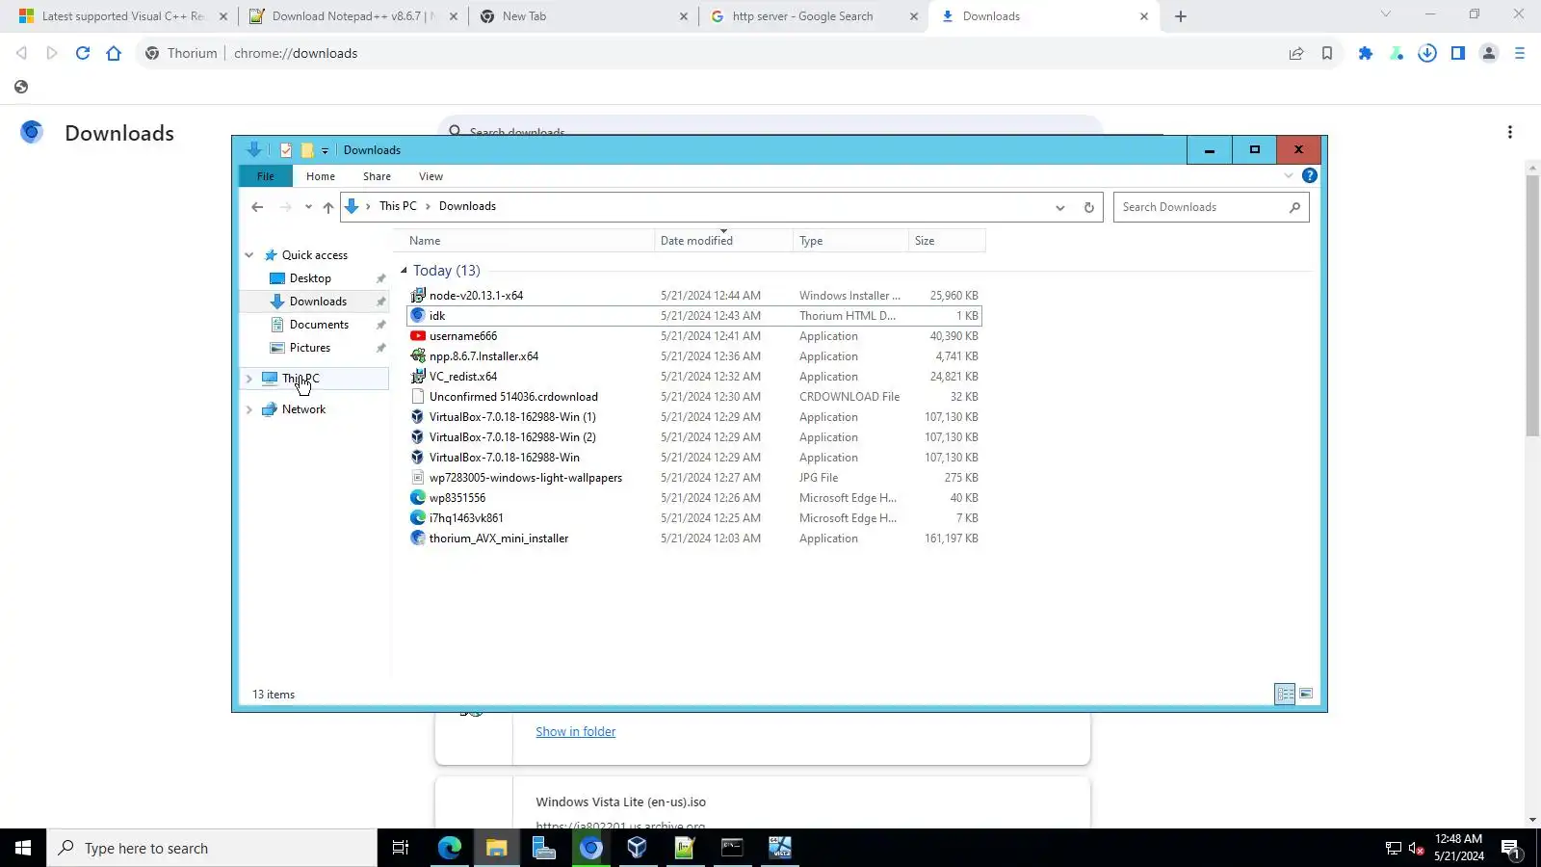Click This PC in breadcrumb path

coord(398,206)
